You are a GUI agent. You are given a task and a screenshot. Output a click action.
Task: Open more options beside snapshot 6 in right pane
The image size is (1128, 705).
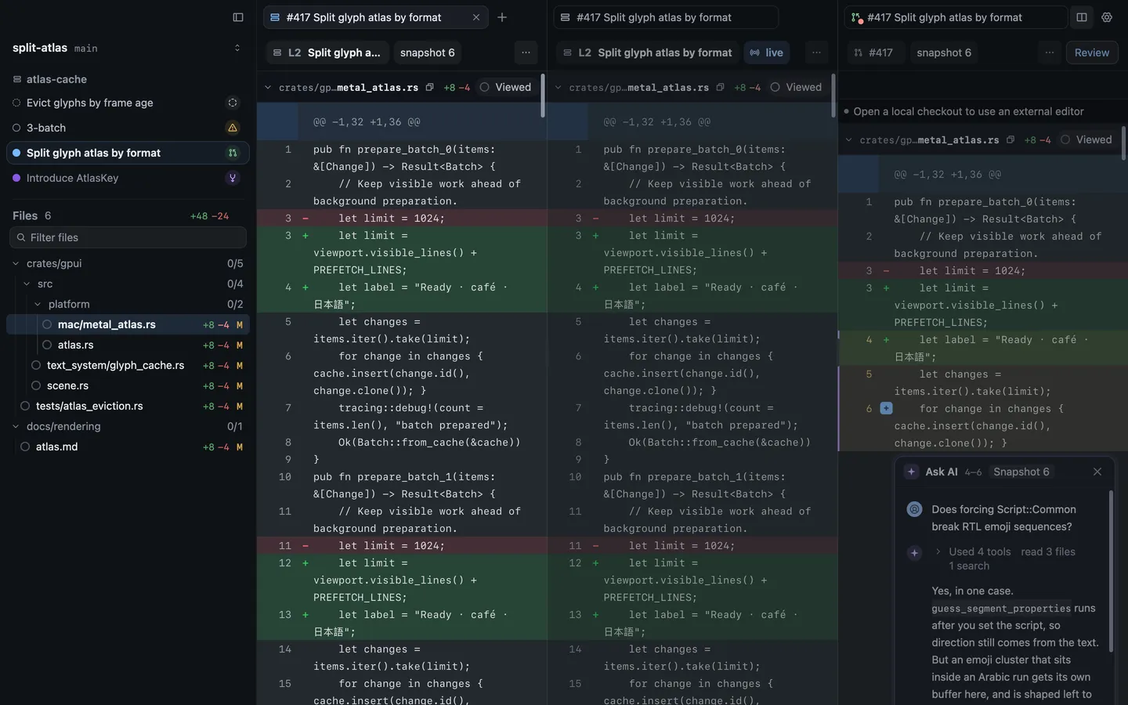tap(1050, 52)
